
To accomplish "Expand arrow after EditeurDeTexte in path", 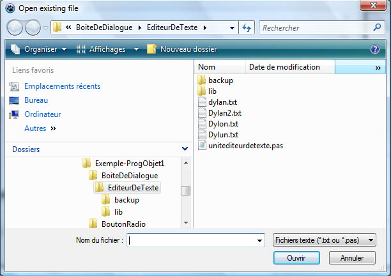I will point(205,27).
